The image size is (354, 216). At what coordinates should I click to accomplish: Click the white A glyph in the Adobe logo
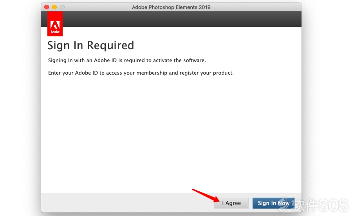(55, 25)
